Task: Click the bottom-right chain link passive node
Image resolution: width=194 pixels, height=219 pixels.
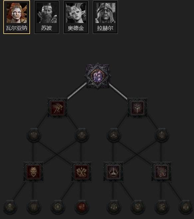Action: [186, 207]
